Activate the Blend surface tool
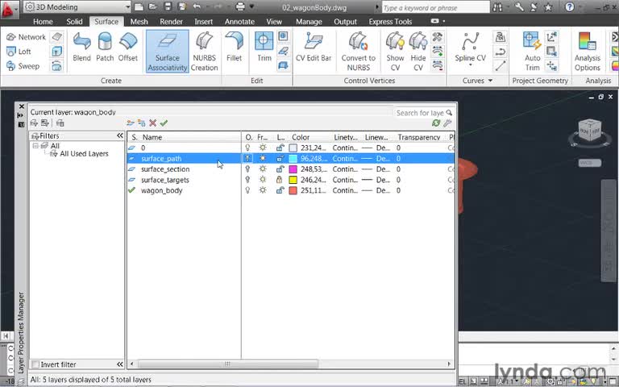This screenshot has width=619, height=387. 81,47
